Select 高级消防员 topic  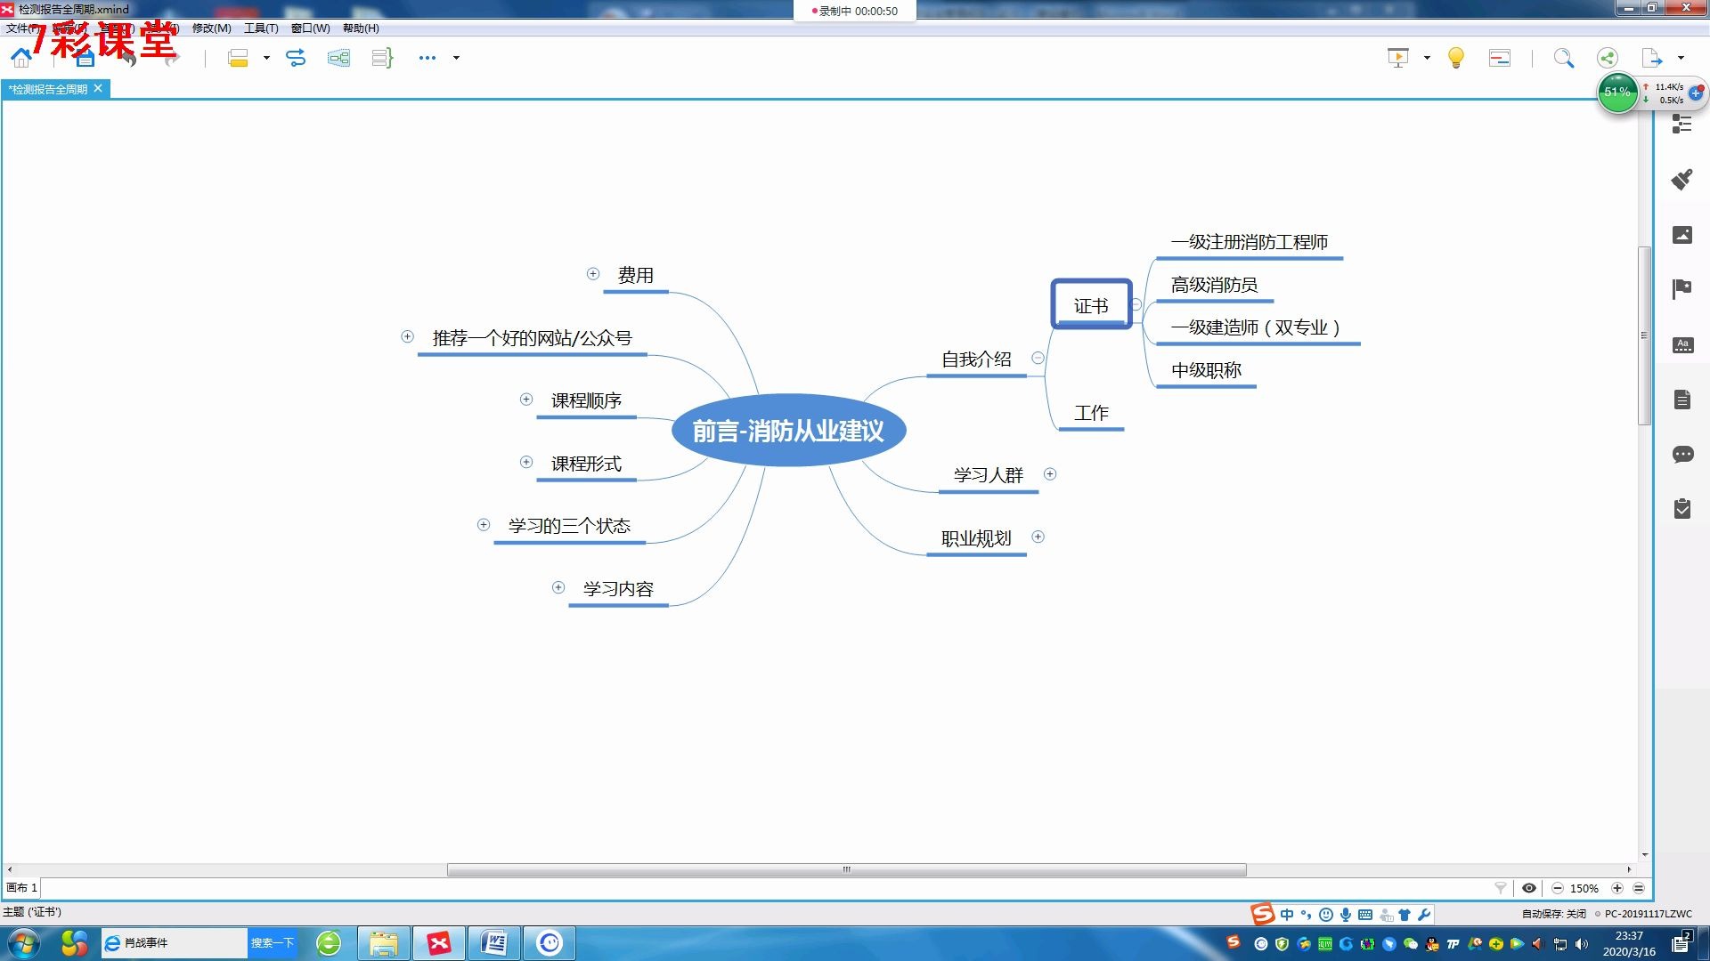[1214, 285]
